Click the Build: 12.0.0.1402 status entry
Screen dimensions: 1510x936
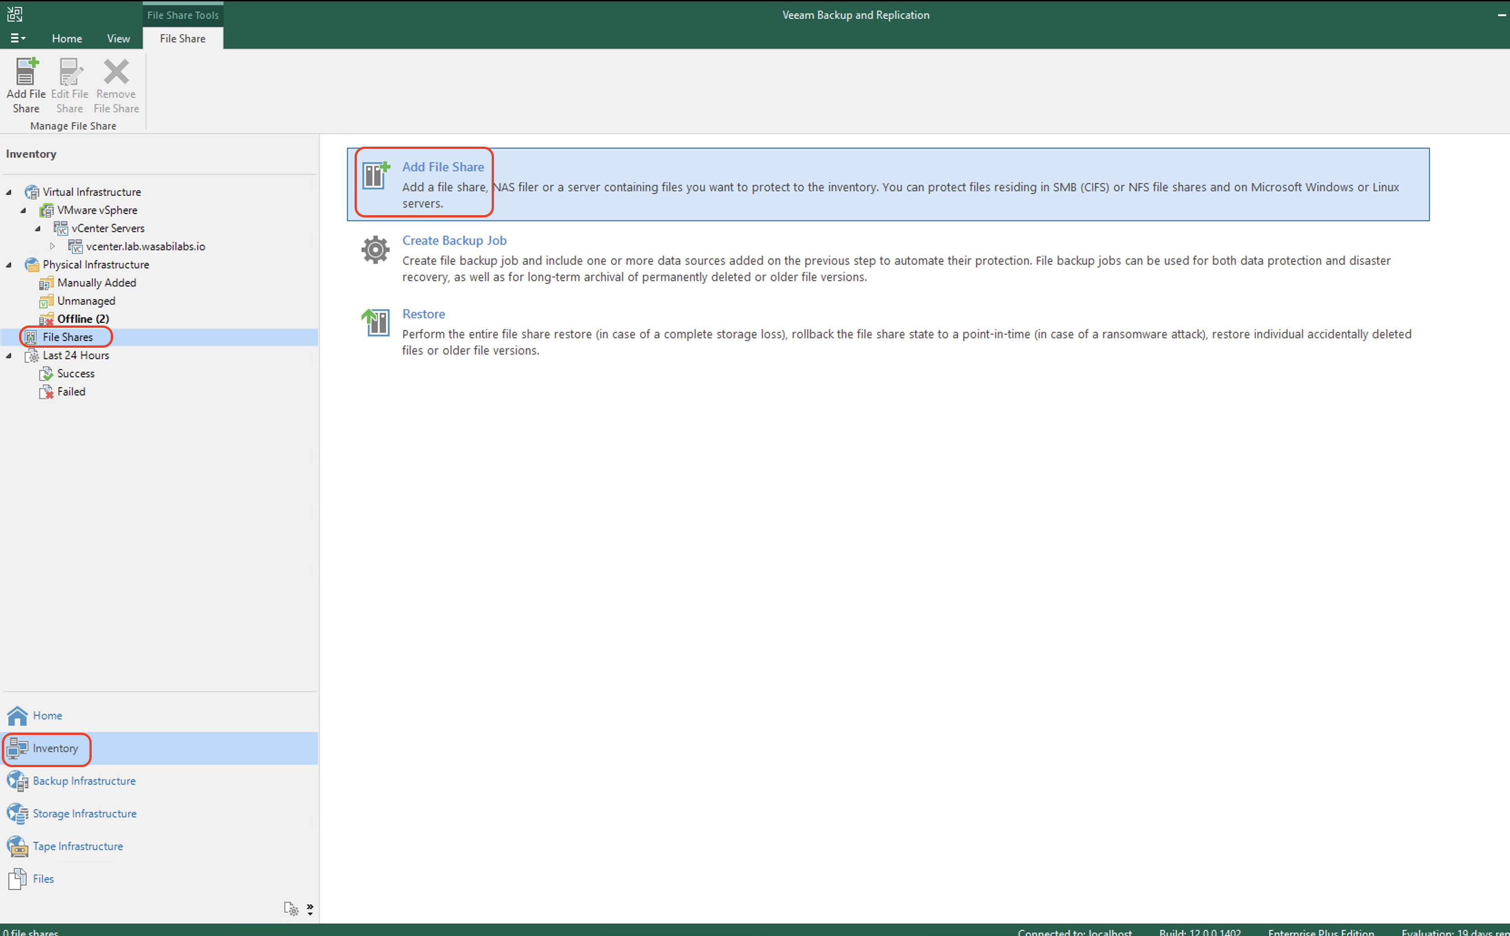[1199, 931]
